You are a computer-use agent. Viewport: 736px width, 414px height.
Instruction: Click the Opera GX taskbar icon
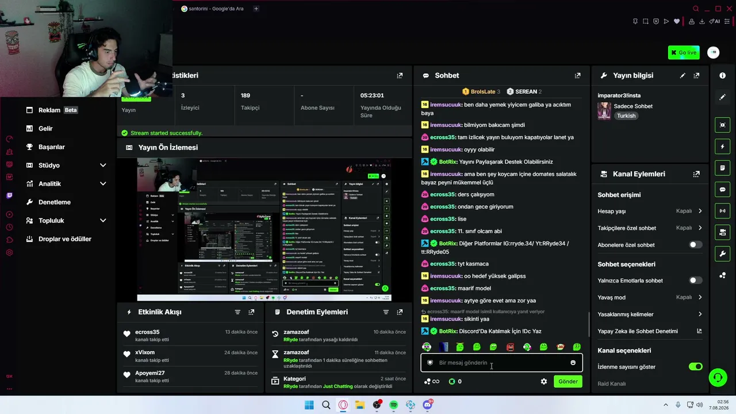(343, 405)
